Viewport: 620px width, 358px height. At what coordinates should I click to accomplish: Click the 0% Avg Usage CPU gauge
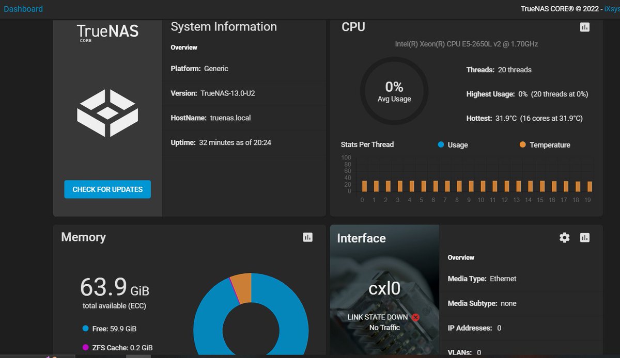click(394, 91)
